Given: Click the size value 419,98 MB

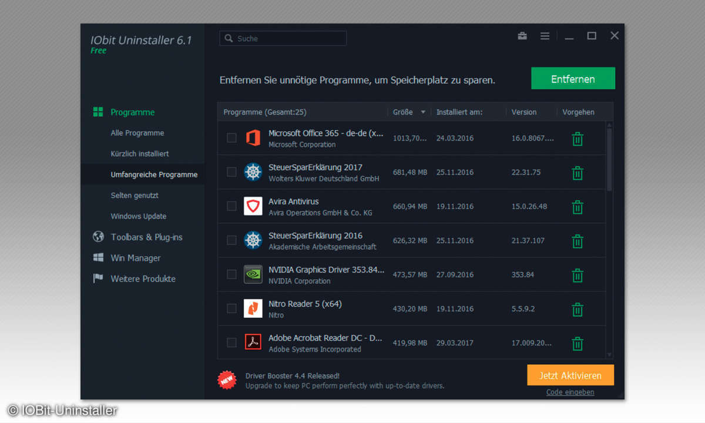Looking at the screenshot, I should pyautogui.click(x=410, y=343).
